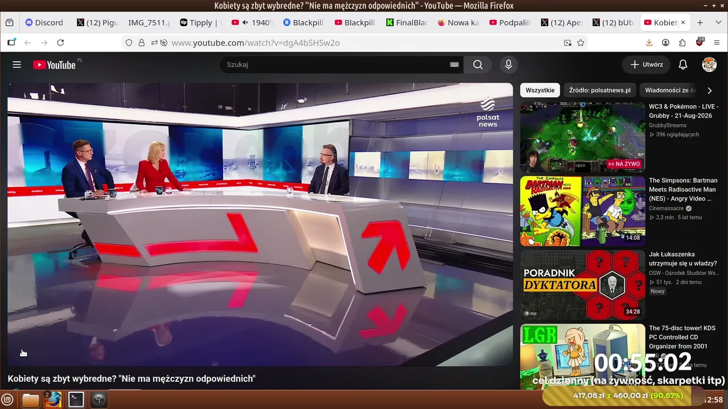Viewport: 728px width, 409px height.
Task: Open WC3 & Pokémon LIVE video title
Action: (x=684, y=111)
